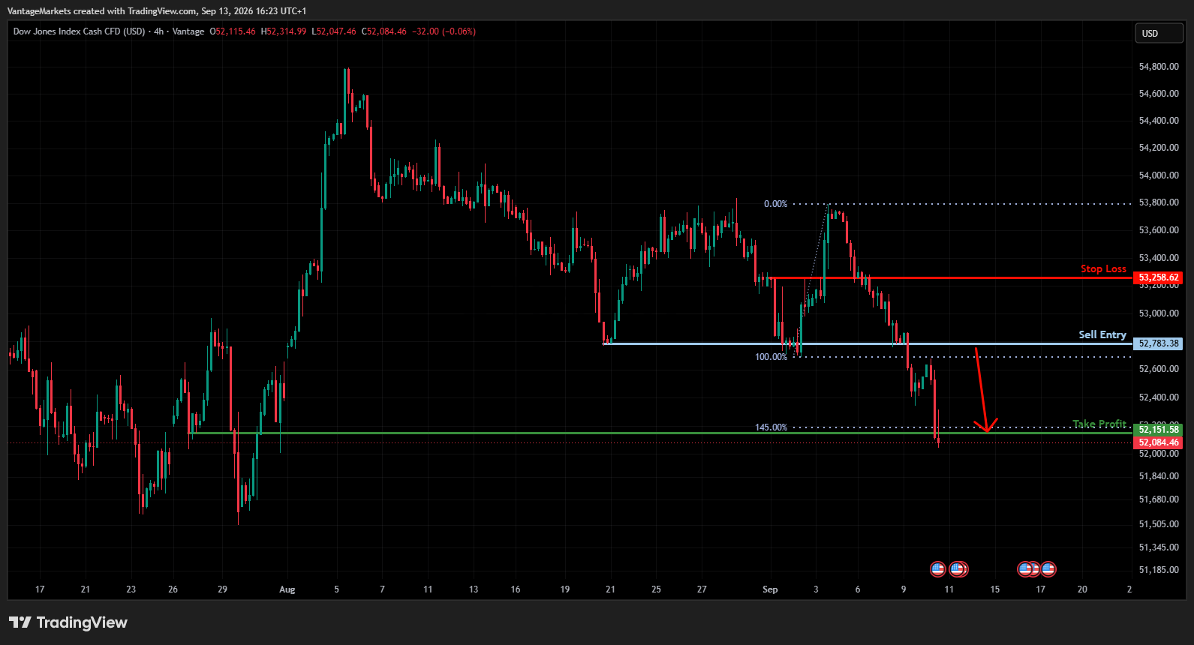The width and height of the screenshot is (1194, 645).
Task: Select the 0.00% Fibonacci level label
Action: pyautogui.click(x=775, y=204)
